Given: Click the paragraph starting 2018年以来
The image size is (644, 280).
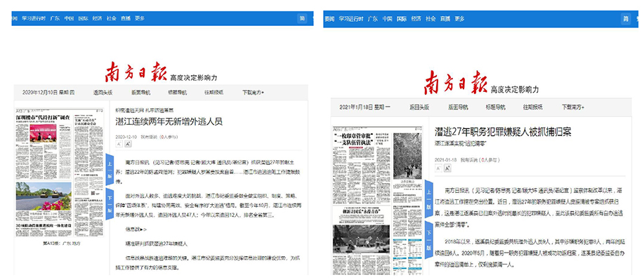Looking at the screenshot, I should coord(529,253).
